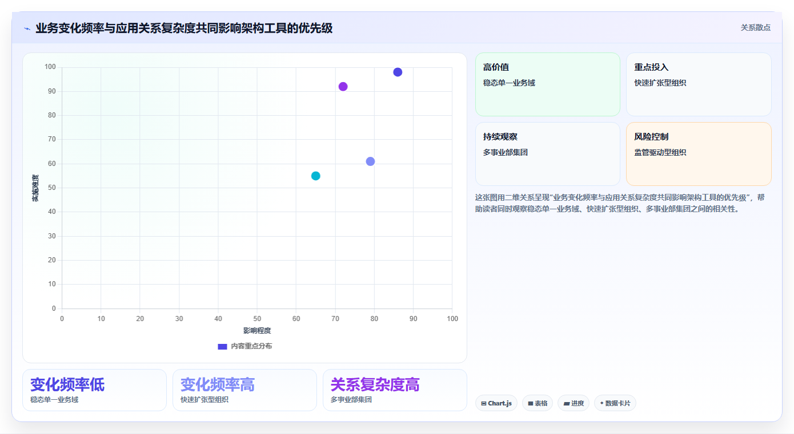Click the x-axis tick label 50

tap(257, 319)
